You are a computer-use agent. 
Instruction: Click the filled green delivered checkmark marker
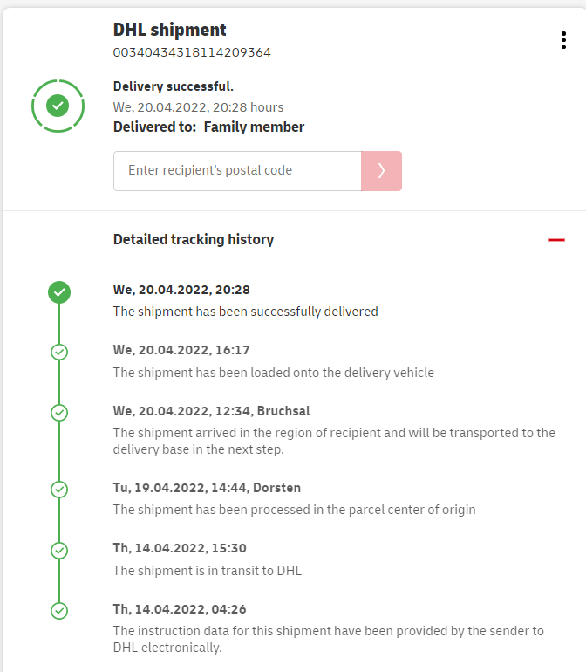(x=59, y=292)
